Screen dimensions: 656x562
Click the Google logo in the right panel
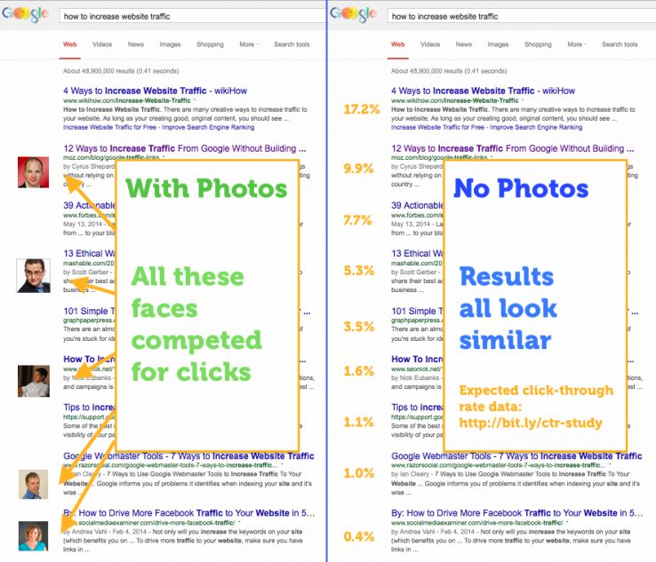pyautogui.click(x=355, y=16)
